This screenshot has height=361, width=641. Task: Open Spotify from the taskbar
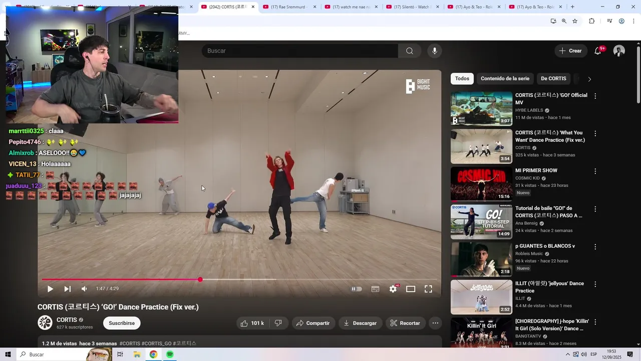[x=170, y=354]
